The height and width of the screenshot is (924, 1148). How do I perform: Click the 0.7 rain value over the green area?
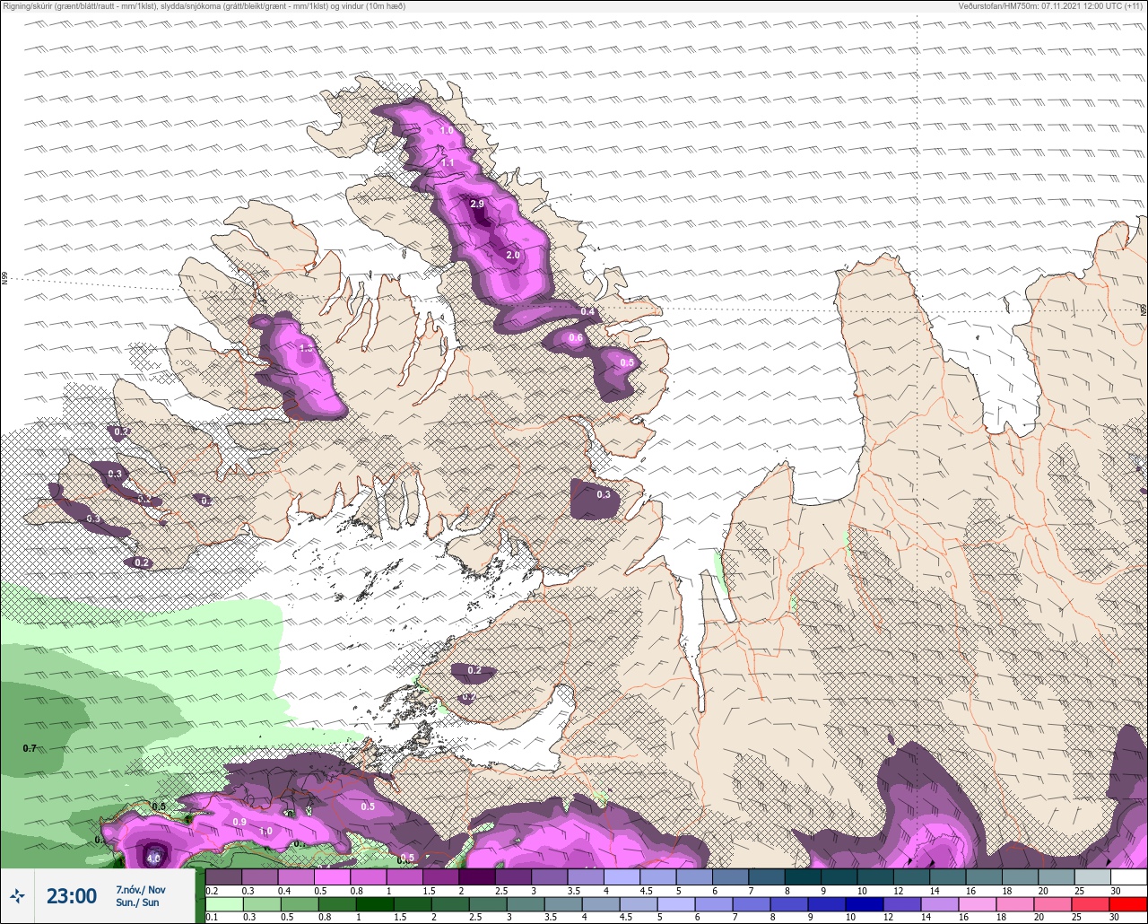[30, 748]
